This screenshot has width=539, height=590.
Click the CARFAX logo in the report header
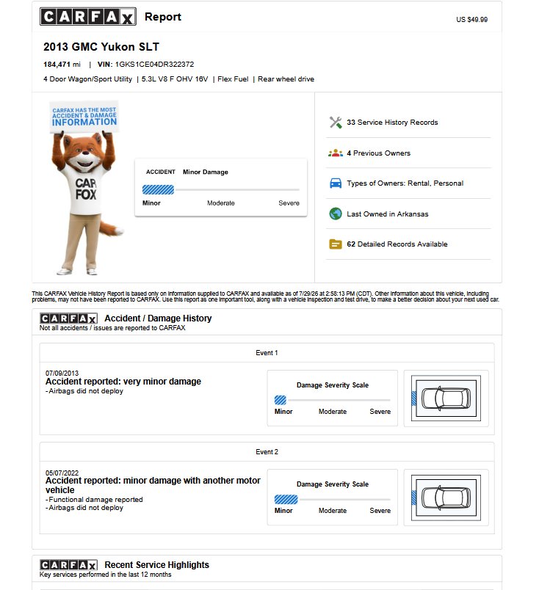[x=88, y=17]
